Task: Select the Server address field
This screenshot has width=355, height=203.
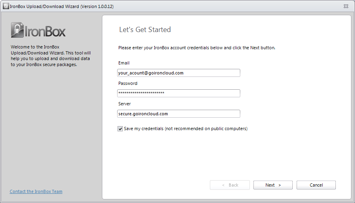Action: pos(178,114)
